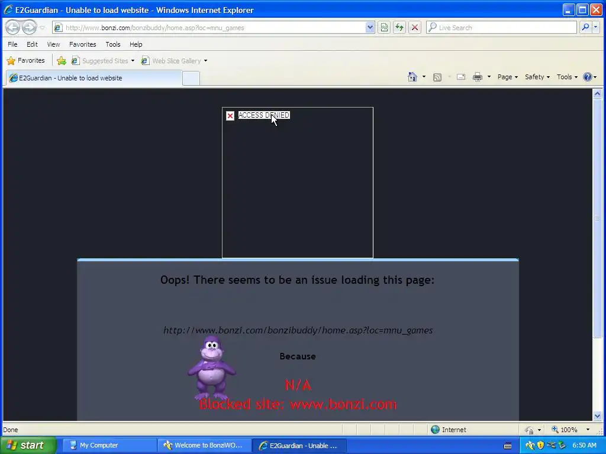The image size is (606, 454).
Task: Click the Oops issue loading page heading
Action: [298, 280]
